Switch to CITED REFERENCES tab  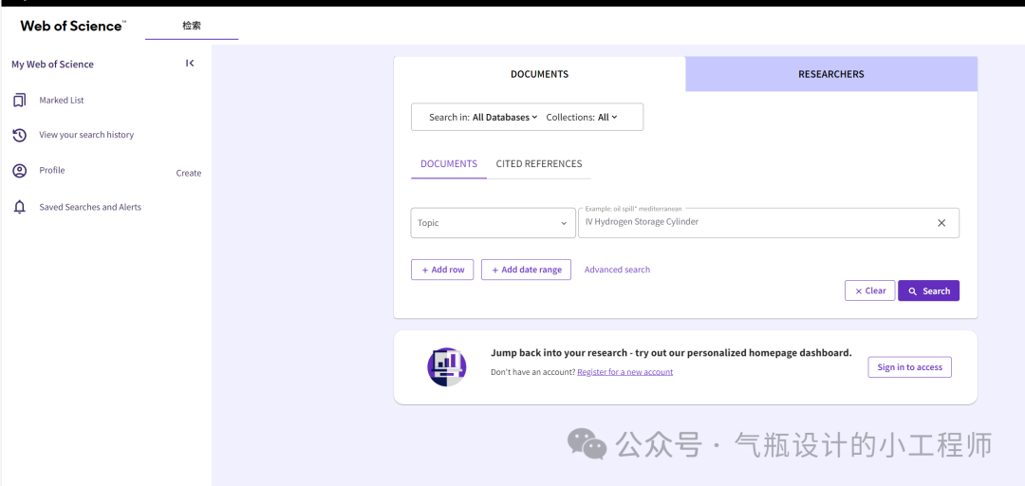point(539,164)
